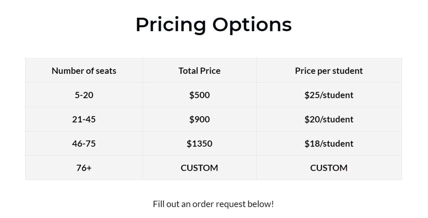The height and width of the screenshot is (218, 428).
Task: Select the $1350 total price cell
Action: click(200, 143)
